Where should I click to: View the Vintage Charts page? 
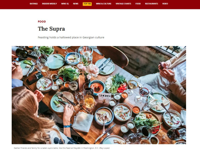click(x=123, y=4)
